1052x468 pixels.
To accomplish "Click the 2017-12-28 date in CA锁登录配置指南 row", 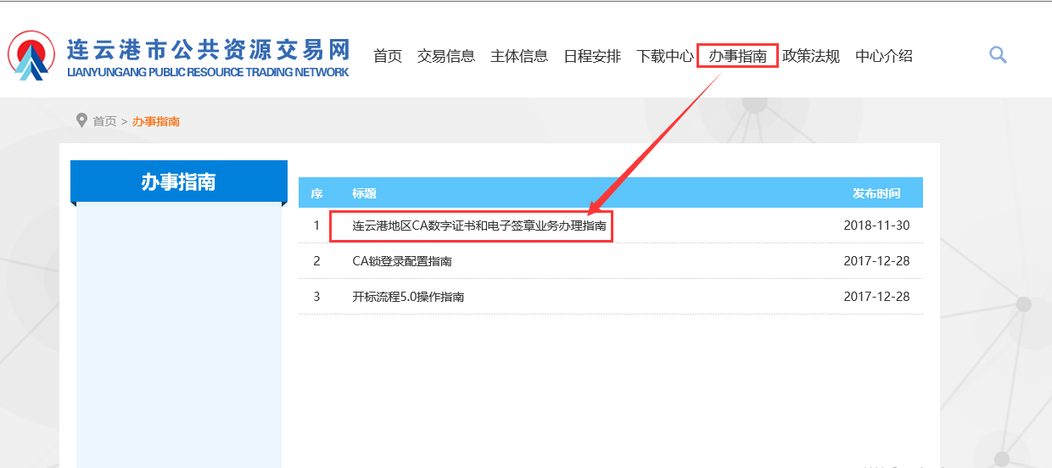I will tap(876, 261).
